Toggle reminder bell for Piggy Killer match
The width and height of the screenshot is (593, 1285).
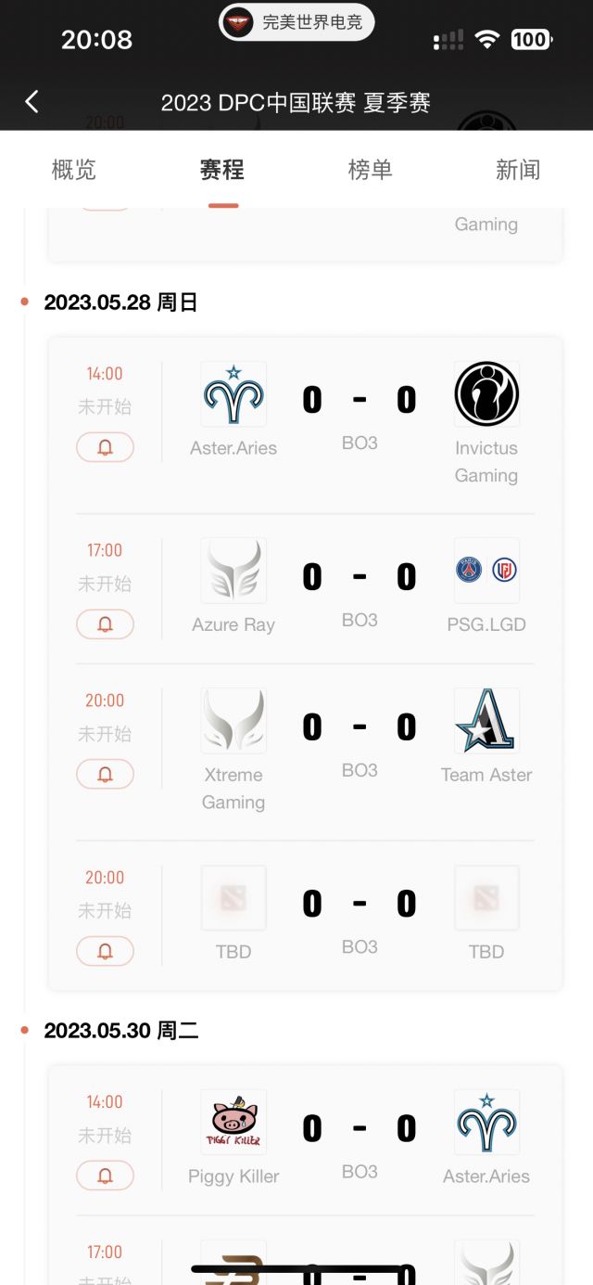click(105, 1176)
